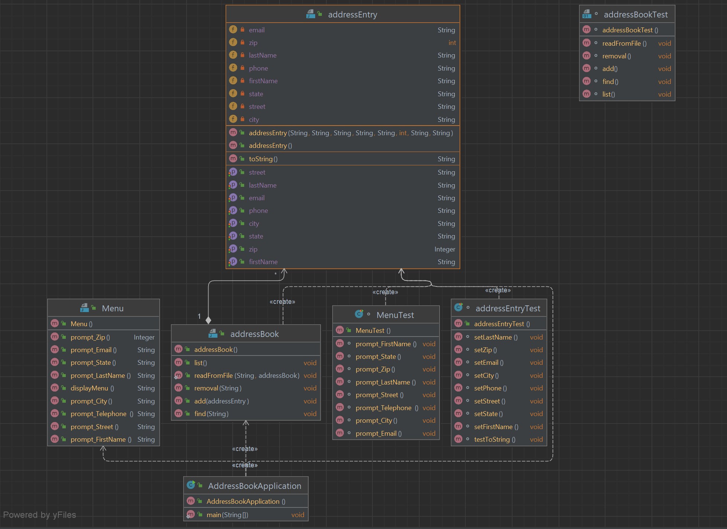The image size is (727, 529).
Task: Select the AddressBookApplication() constructor row
Action: tap(246, 501)
